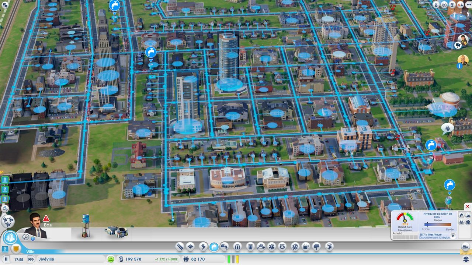Open the Sewage menu icon
This screenshot has width=472, height=265.
(224, 247)
